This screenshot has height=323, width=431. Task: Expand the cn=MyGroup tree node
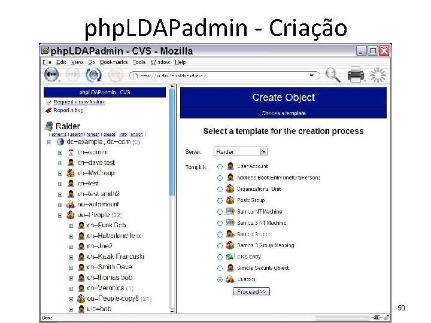[60, 173]
